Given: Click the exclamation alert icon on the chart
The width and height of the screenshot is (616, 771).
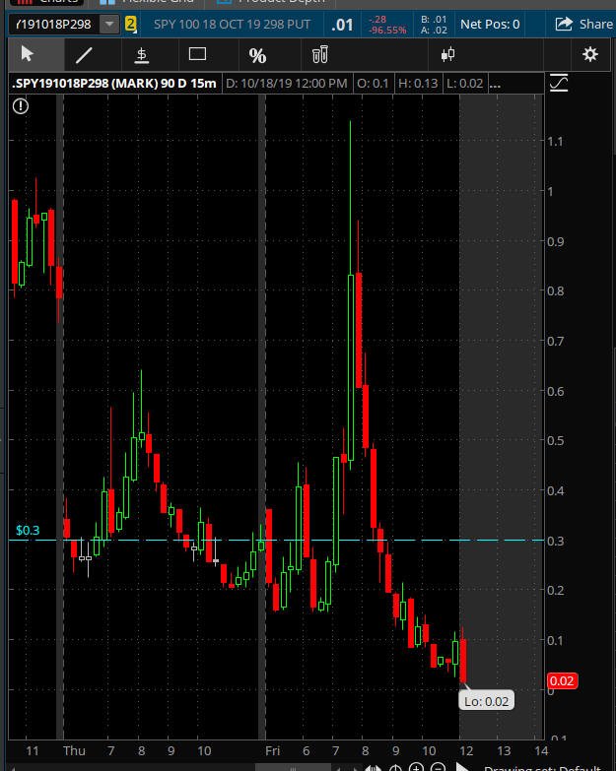Looking at the screenshot, I should pyautogui.click(x=21, y=105).
